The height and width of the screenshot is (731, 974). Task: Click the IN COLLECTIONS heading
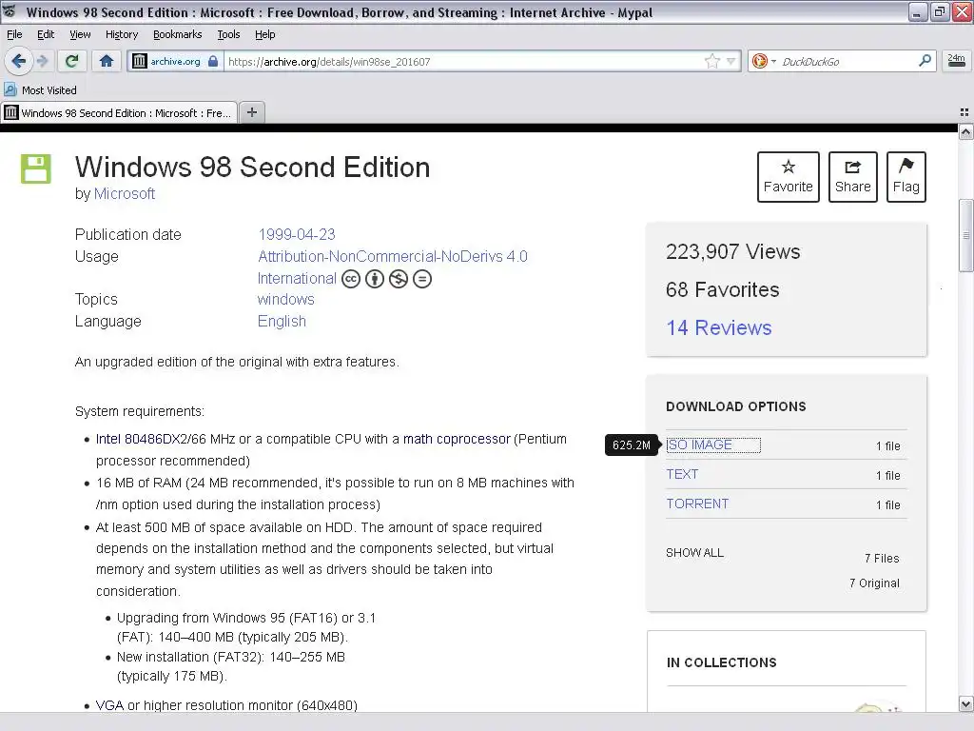tap(721, 662)
